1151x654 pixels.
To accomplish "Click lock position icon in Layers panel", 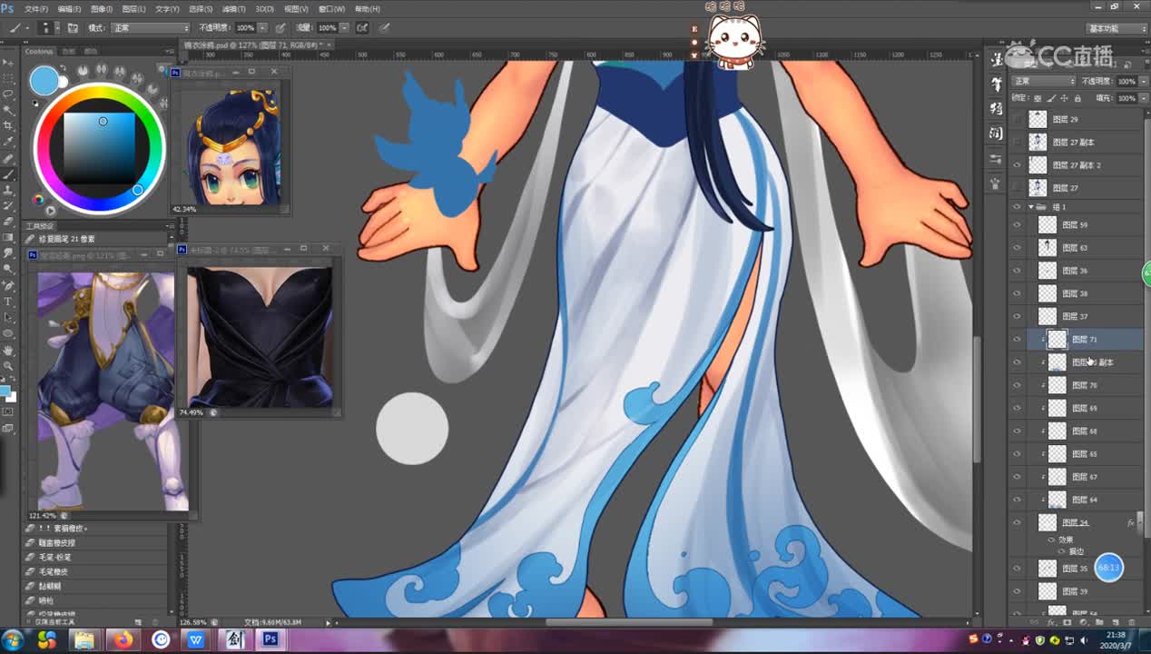I will [x=1064, y=98].
